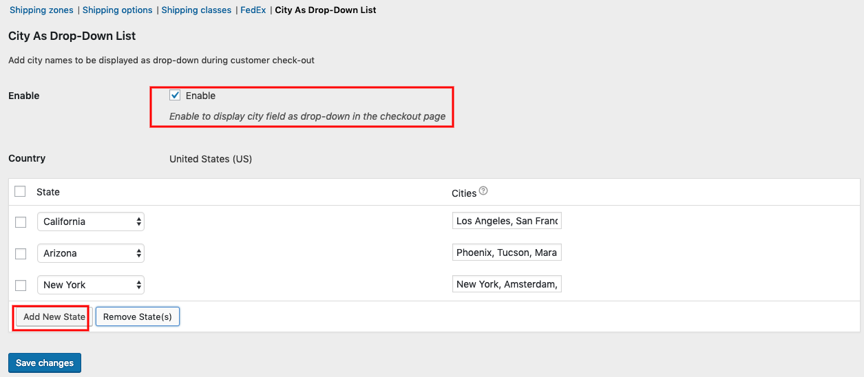This screenshot has width=864, height=377.
Task: Open the New York state dropdown
Action: pos(91,285)
